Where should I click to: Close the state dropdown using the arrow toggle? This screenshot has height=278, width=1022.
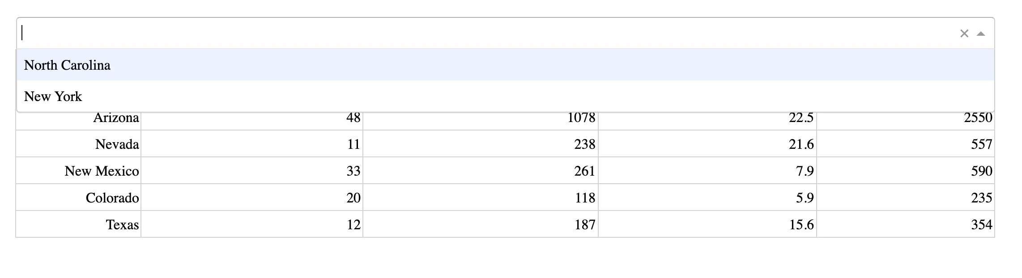tap(980, 33)
